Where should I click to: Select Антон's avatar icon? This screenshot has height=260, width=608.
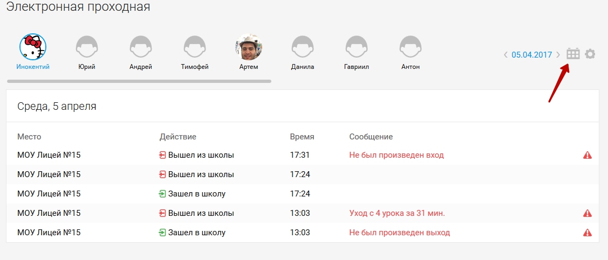coord(410,47)
